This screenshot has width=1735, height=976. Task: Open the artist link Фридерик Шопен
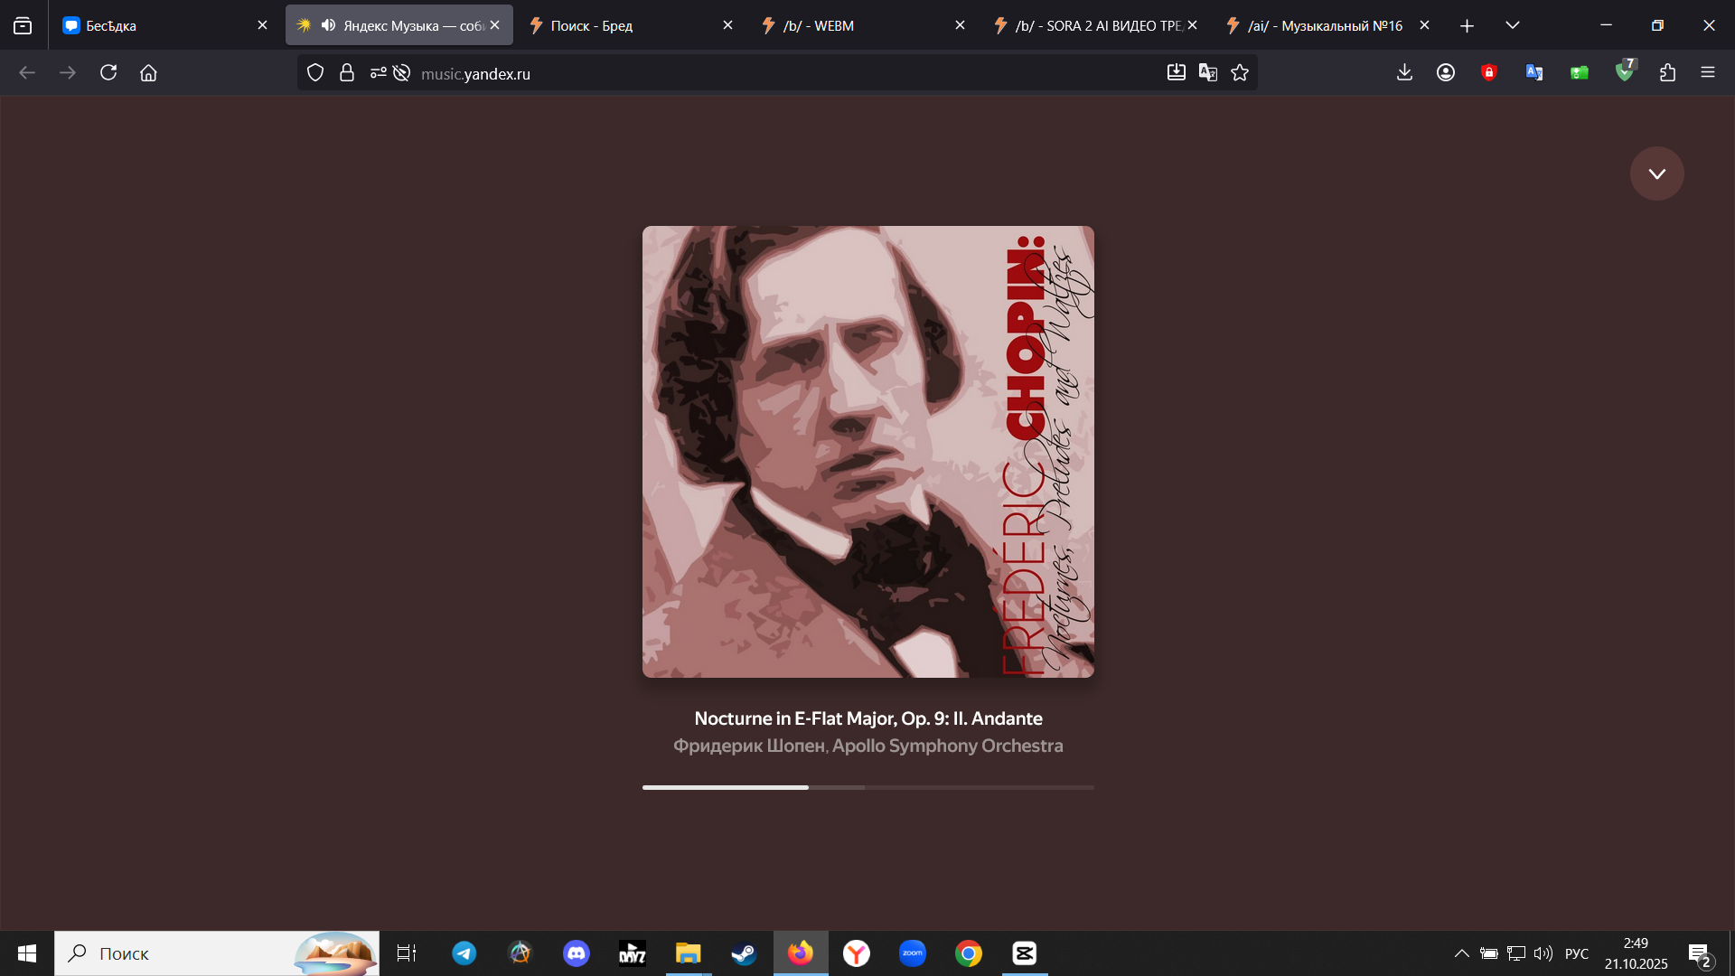tap(748, 746)
